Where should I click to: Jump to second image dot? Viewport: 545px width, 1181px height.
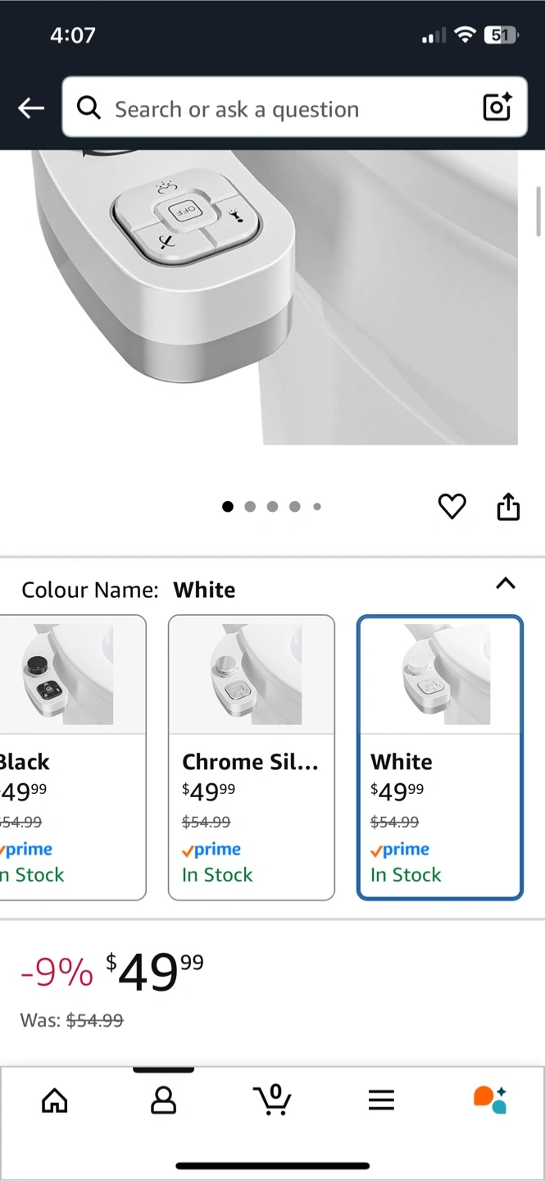pos(250,507)
